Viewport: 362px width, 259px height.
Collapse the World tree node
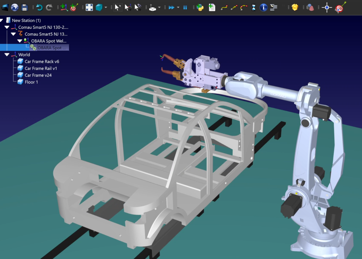(7, 55)
